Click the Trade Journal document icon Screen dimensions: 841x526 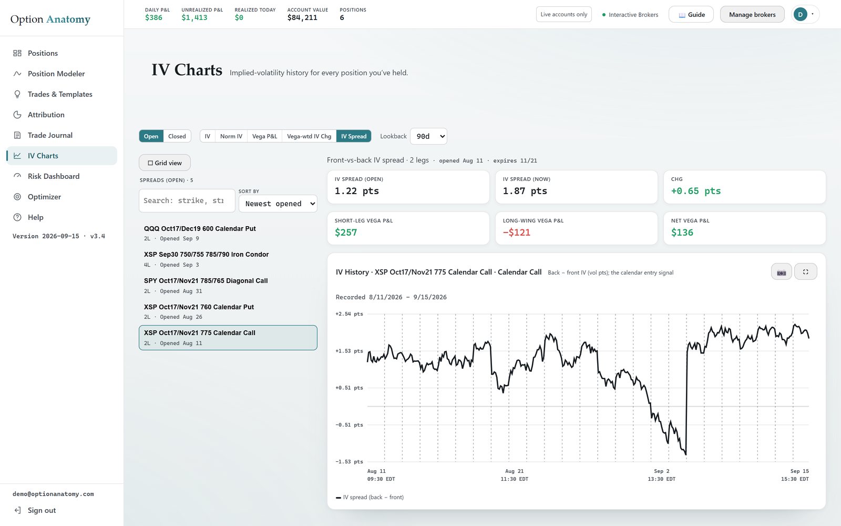tap(17, 135)
